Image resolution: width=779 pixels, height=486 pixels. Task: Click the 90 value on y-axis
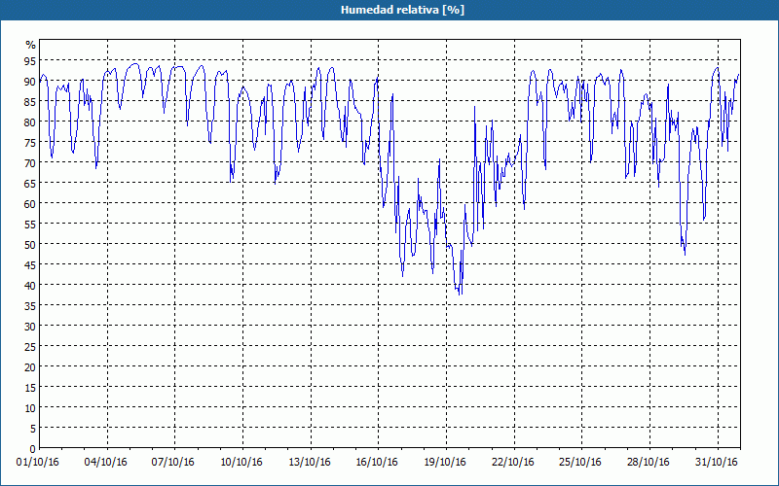(x=30, y=82)
